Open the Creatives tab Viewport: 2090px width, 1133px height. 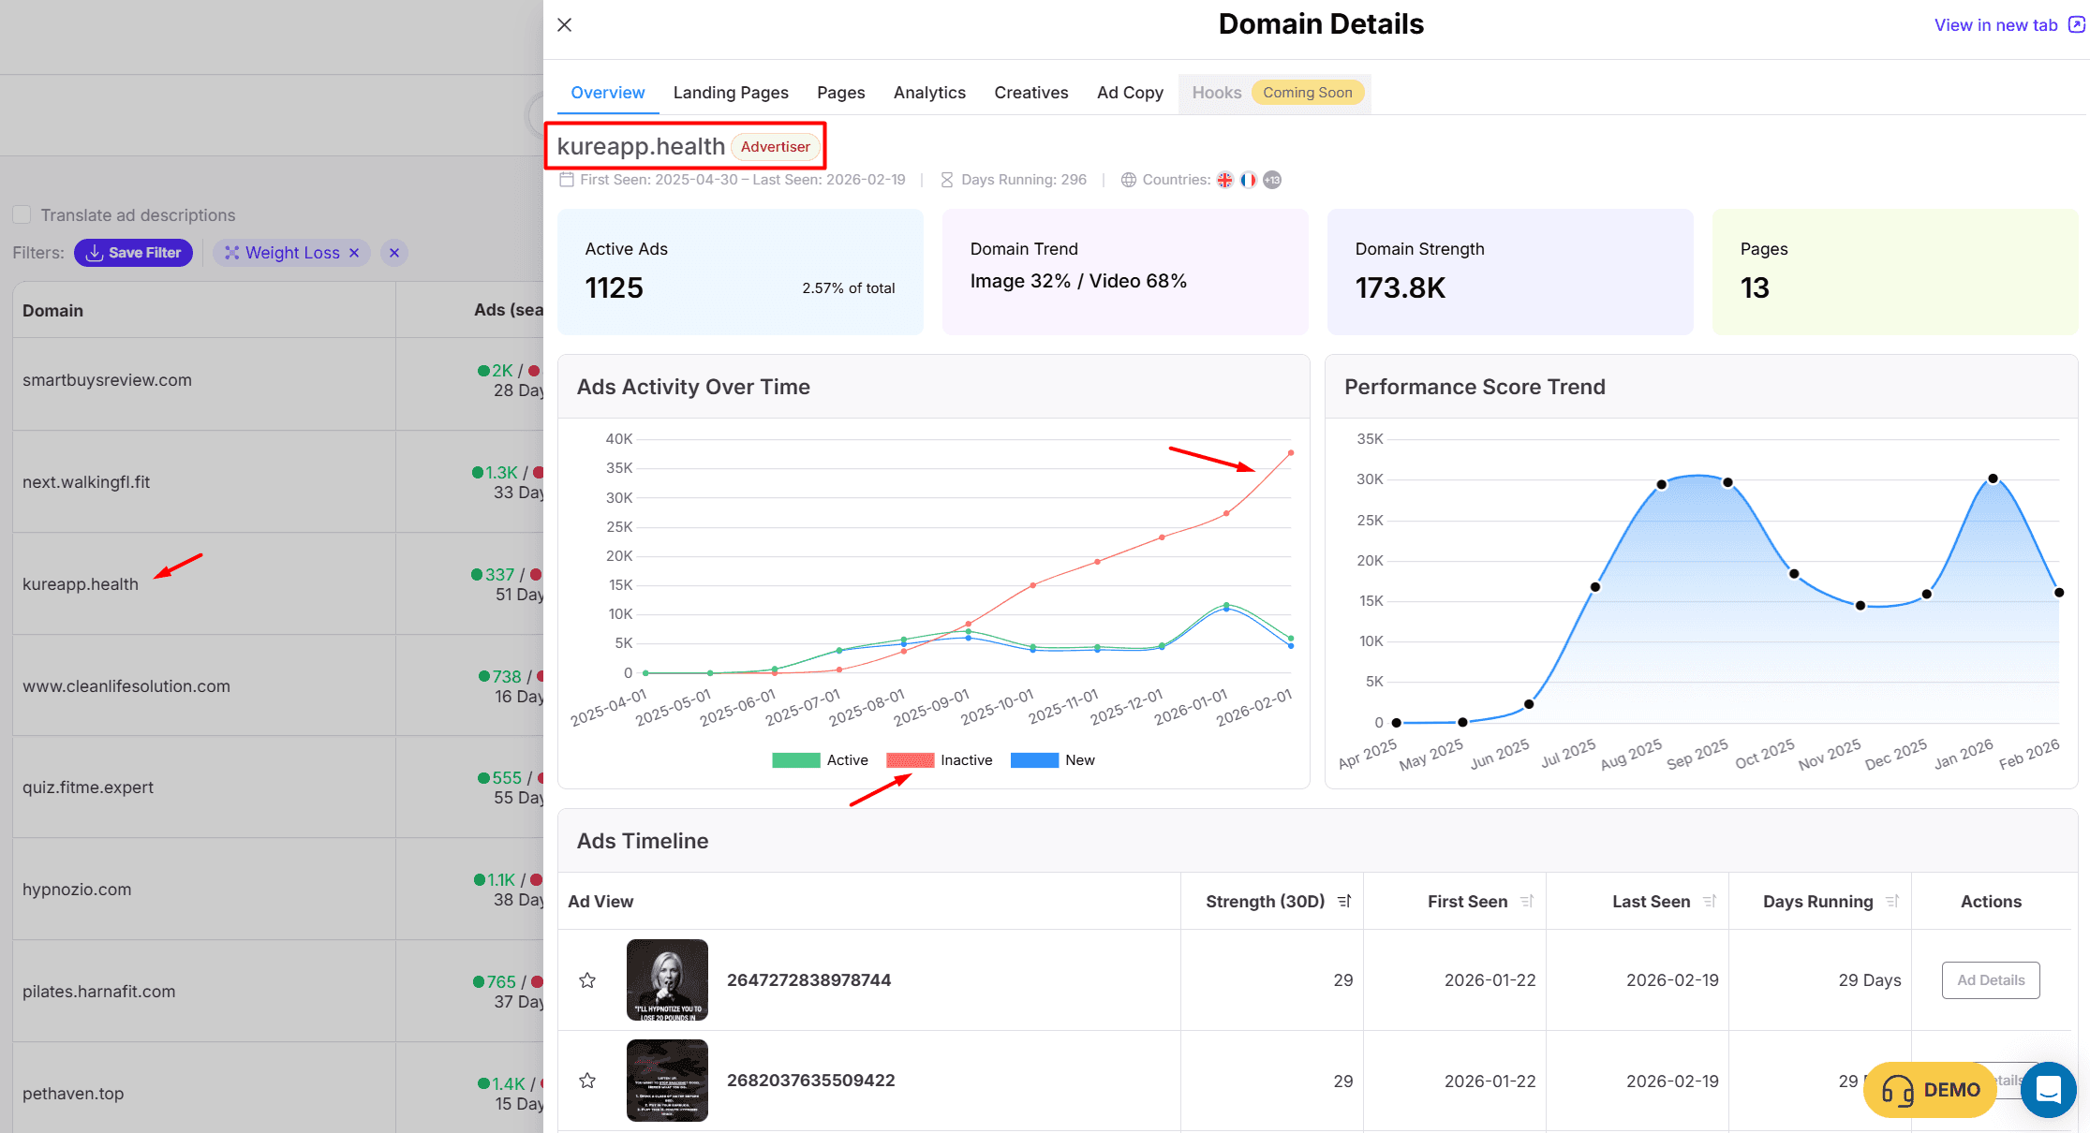(1030, 93)
